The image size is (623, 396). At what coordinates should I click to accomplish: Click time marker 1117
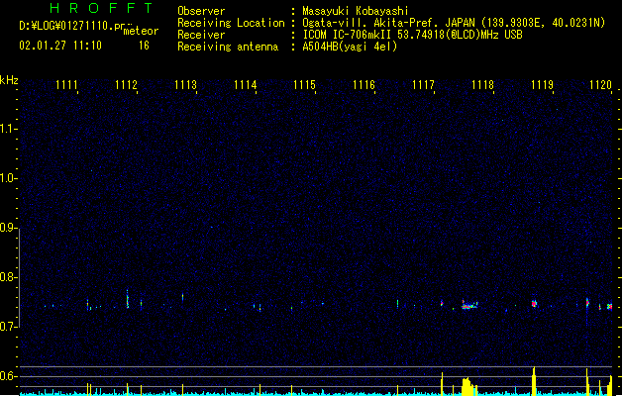(x=423, y=85)
